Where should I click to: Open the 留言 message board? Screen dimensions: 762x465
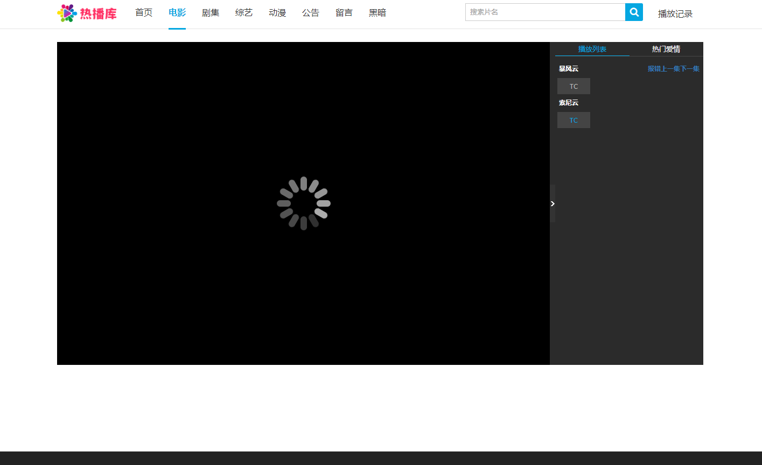[344, 13]
